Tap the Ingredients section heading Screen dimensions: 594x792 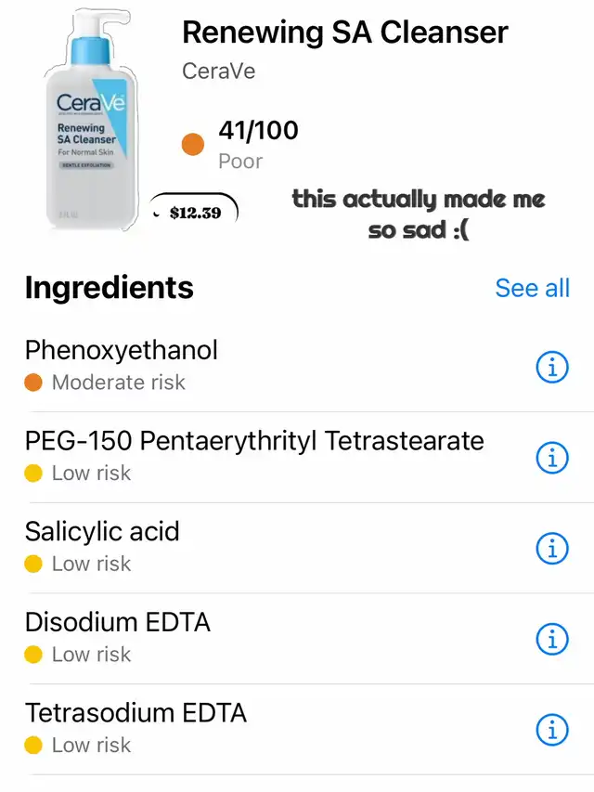click(x=109, y=288)
